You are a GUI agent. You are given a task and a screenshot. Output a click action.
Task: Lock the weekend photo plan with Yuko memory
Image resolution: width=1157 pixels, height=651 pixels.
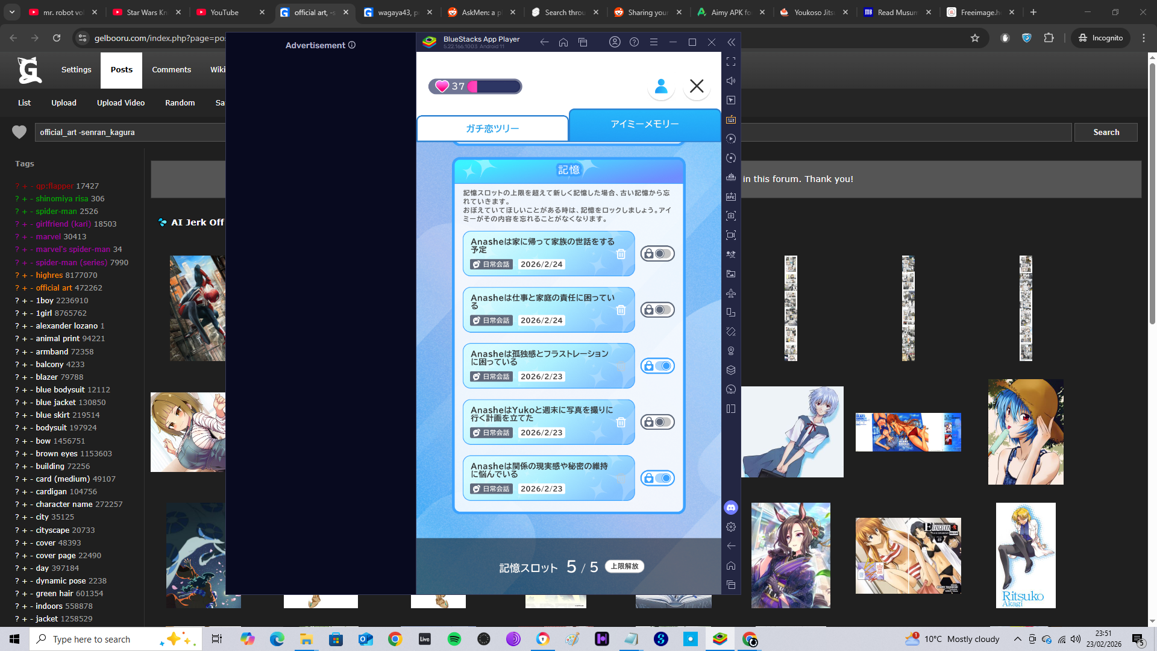click(x=657, y=422)
